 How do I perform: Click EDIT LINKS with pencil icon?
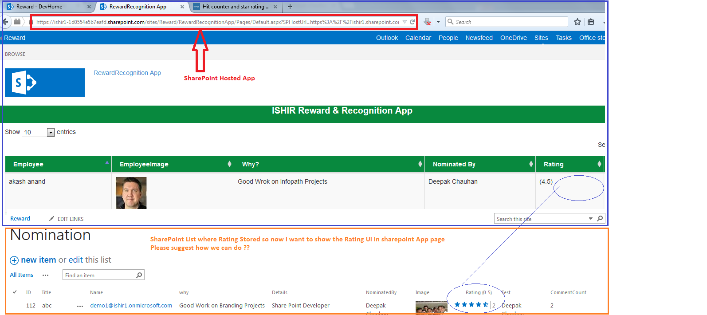pos(66,219)
